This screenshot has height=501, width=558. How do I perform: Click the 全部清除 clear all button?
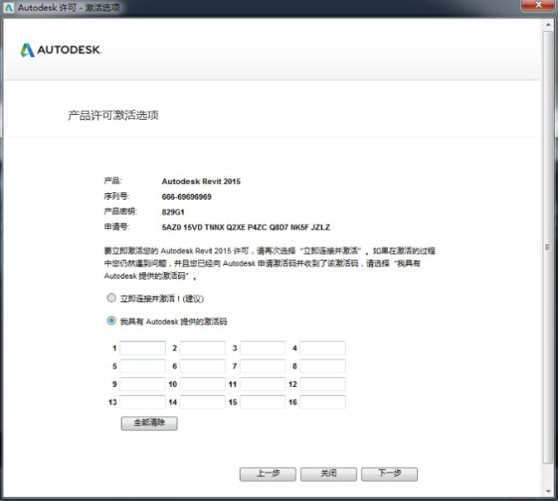coord(149,423)
